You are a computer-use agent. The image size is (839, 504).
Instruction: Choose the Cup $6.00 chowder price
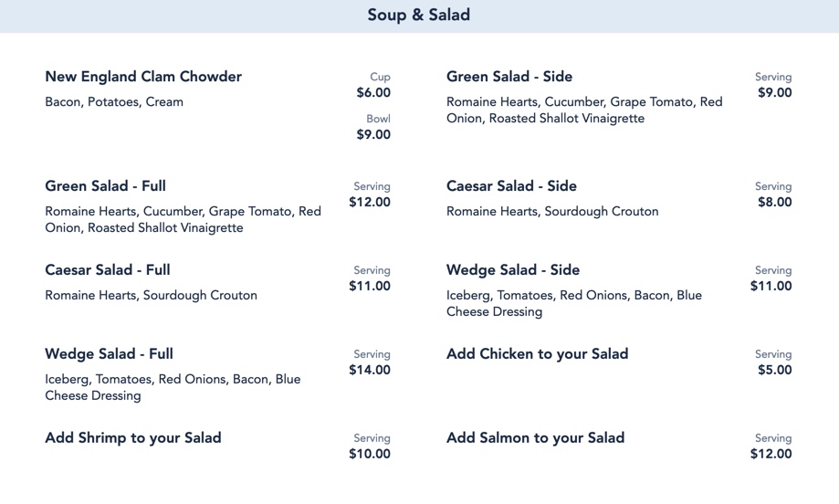pyautogui.click(x=373, y=92)
